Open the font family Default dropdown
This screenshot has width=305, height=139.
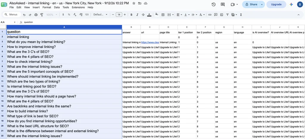(100, 15)
